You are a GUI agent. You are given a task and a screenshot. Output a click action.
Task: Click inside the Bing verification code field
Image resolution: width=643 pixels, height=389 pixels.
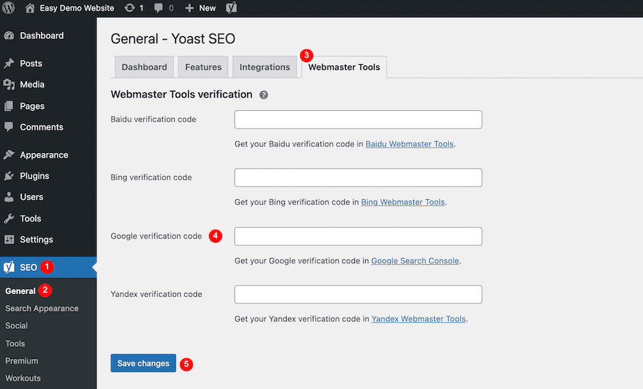click(x=358, y=177)
